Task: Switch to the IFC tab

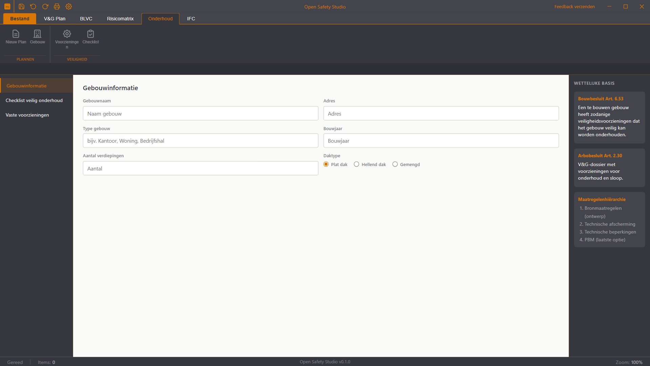Action: pos(191,19)
